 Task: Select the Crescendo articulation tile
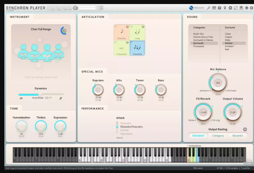[122, 48]
